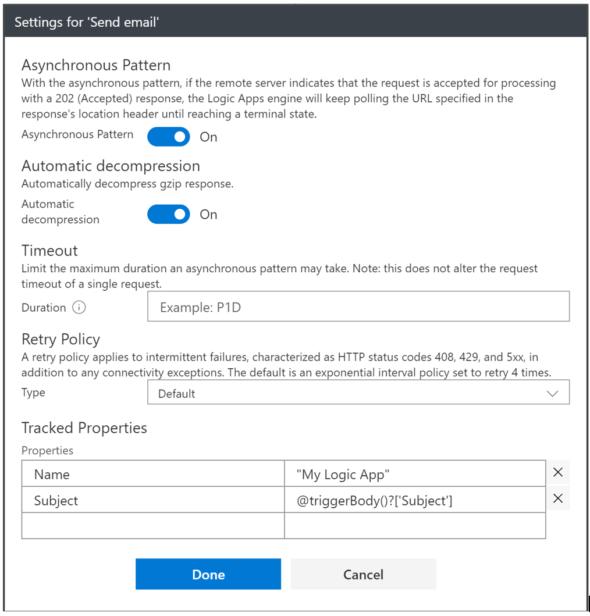Click the Done button

tap(208, 574)
